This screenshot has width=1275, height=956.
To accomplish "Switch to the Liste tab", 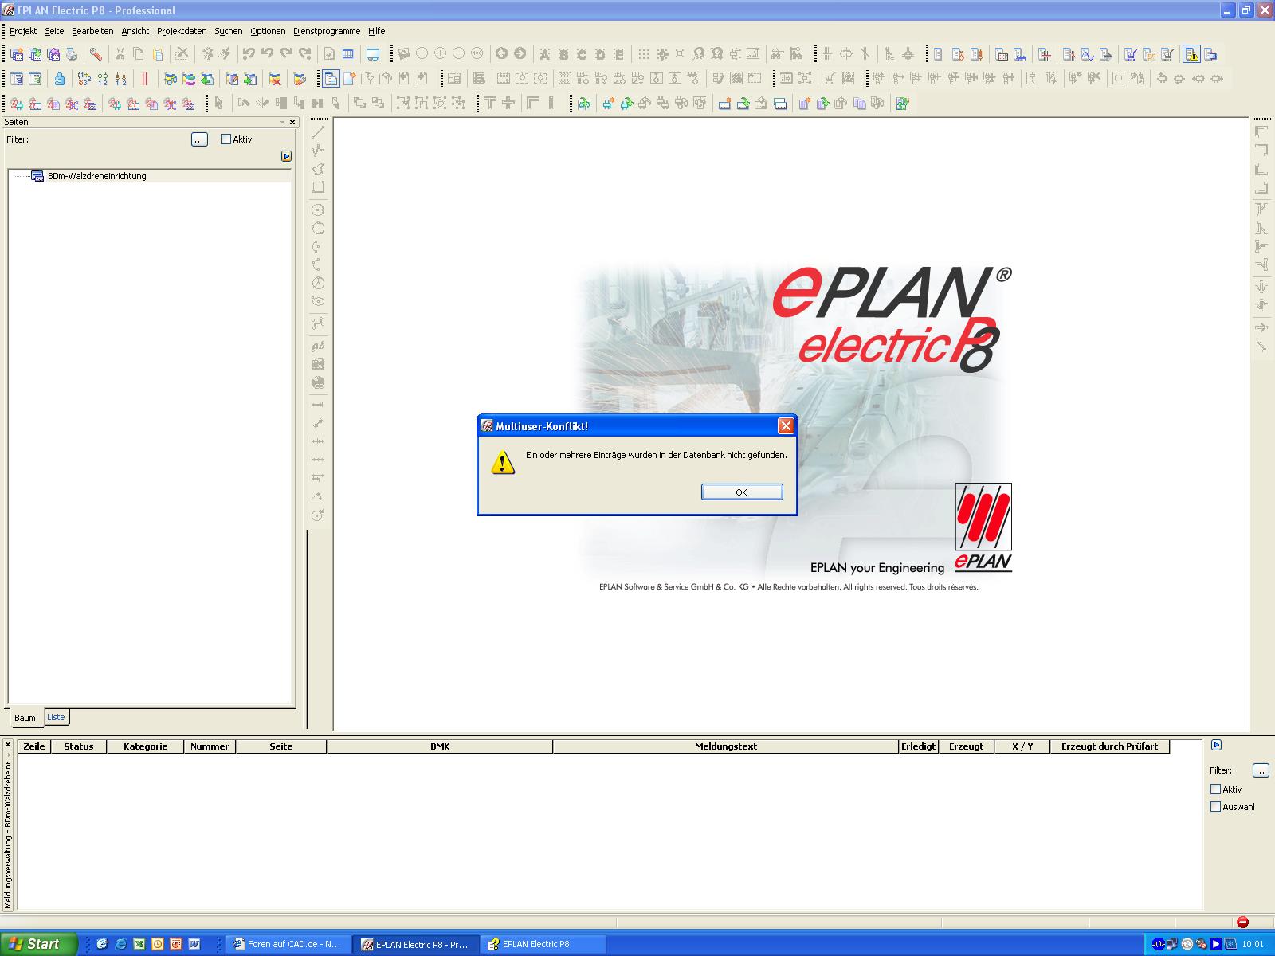I will tap(56, 717).
